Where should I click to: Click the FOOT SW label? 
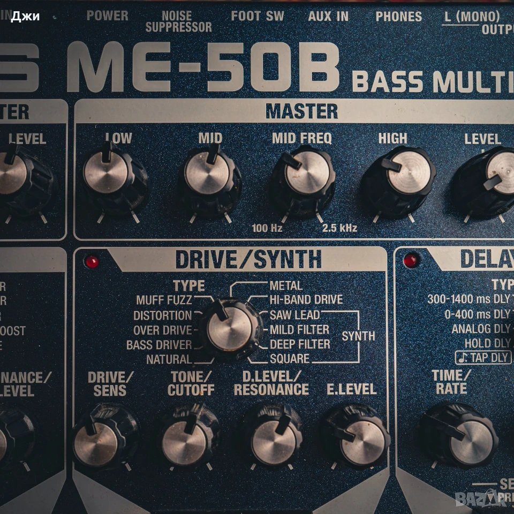258,16
